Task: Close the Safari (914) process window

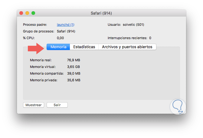Action: (x=21, y=13)
